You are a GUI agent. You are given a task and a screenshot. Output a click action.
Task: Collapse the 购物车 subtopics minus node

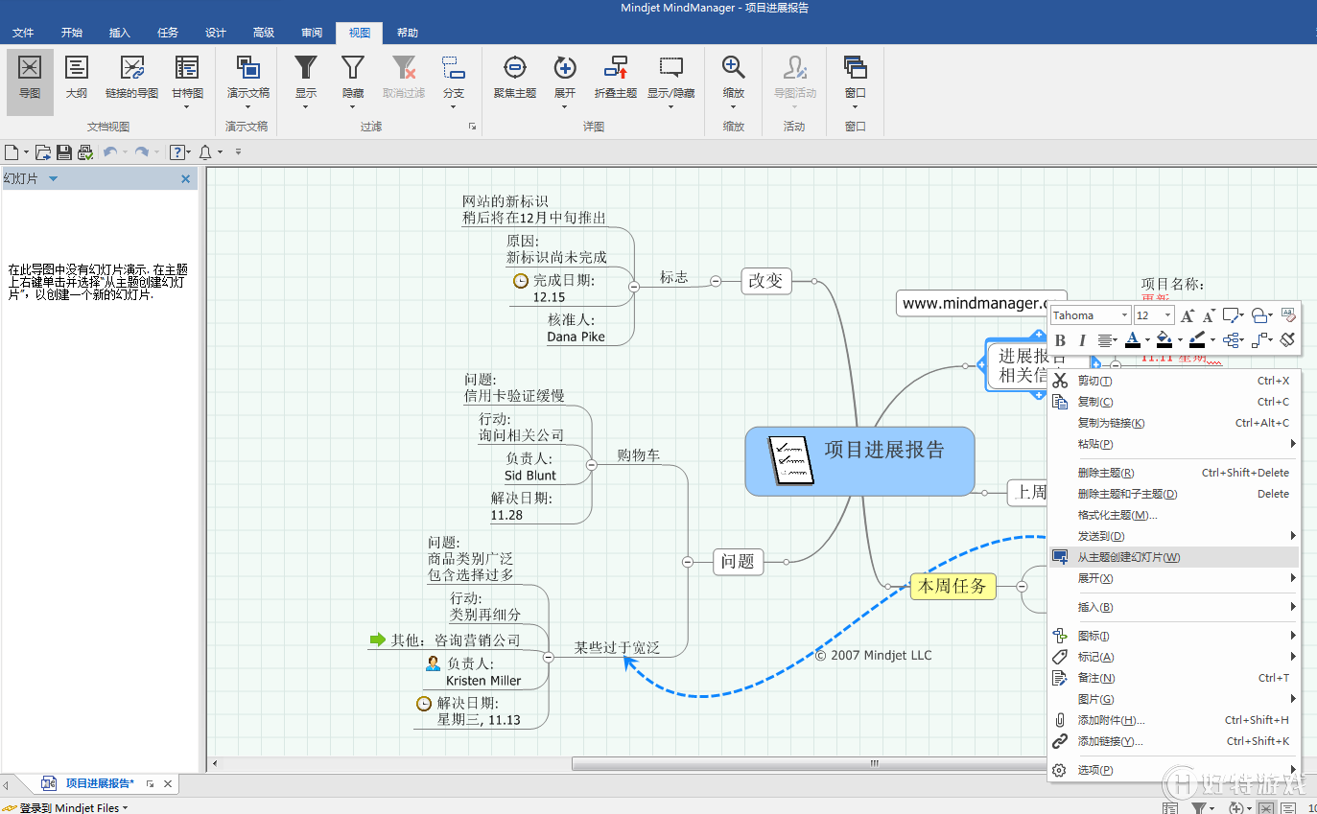(592, 465)
